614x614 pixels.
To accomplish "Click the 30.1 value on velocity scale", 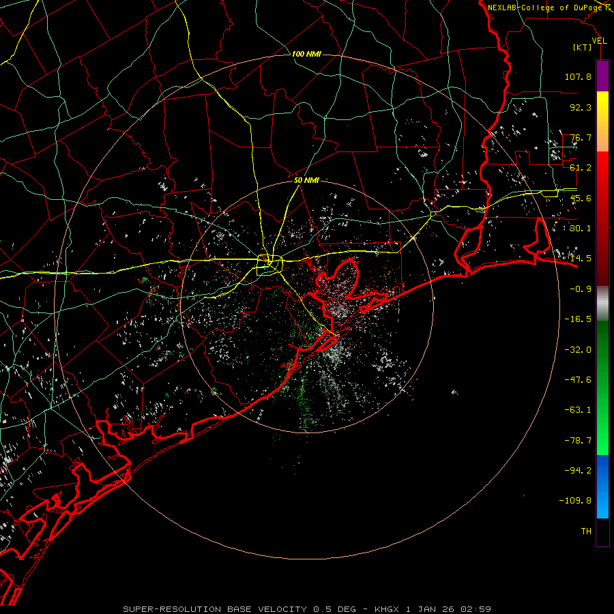I will [x=581, y=229].
